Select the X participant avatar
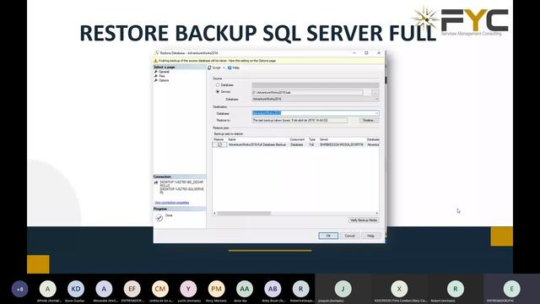 tap(399, 289)
